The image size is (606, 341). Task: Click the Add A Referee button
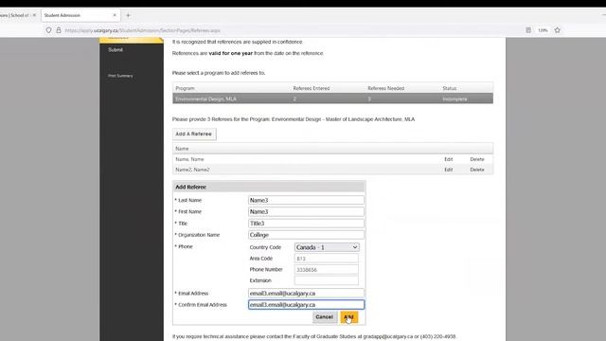(194, 135)
